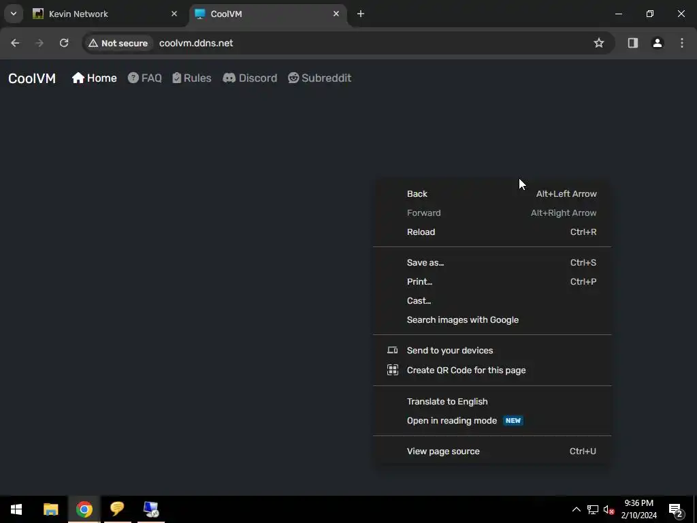Viewport: 697px width, 523px height.
Task: Bookmark this page with the star icon
Action: 599,43
